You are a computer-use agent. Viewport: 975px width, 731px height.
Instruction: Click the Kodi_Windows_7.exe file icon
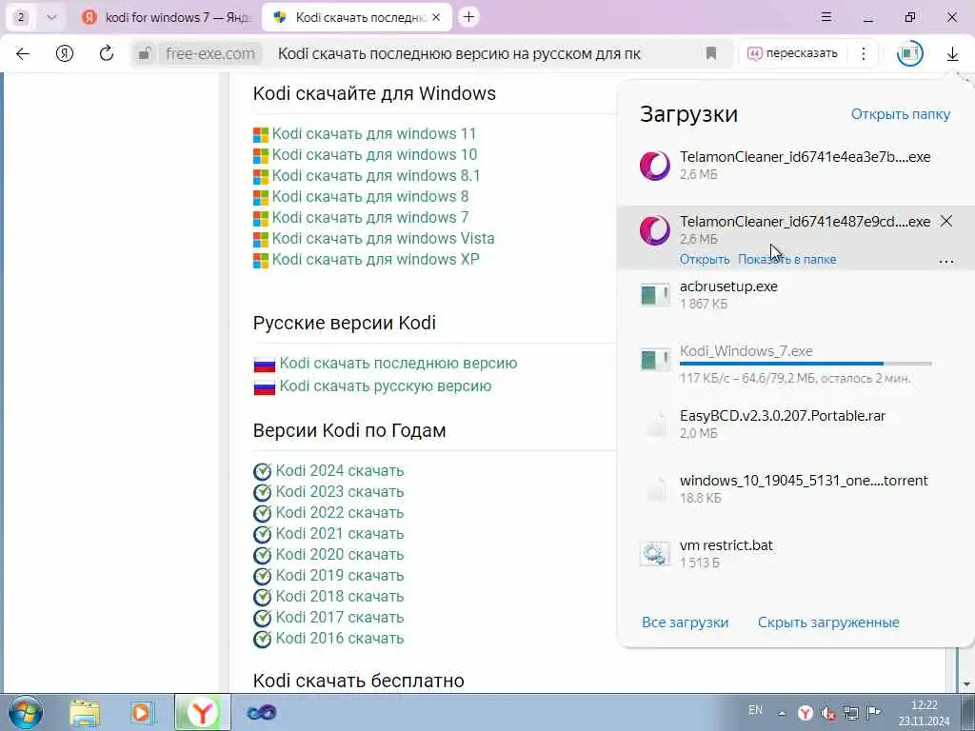(x=655, y=359)
